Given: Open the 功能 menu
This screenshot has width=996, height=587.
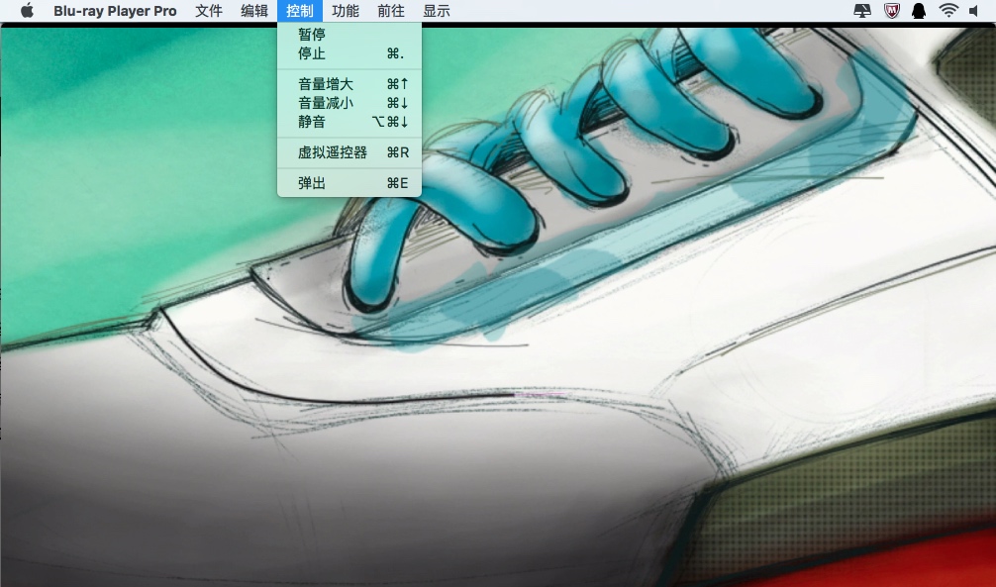Looking at the screenshot, I should tap(346, 11).
